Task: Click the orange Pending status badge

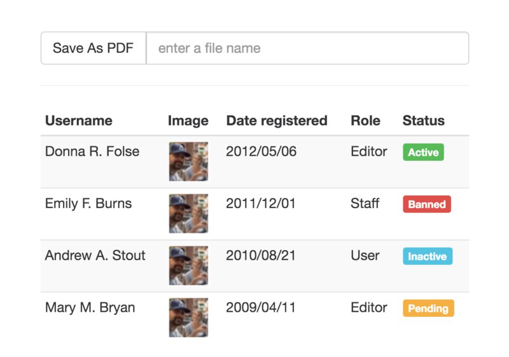Action: 428,308
